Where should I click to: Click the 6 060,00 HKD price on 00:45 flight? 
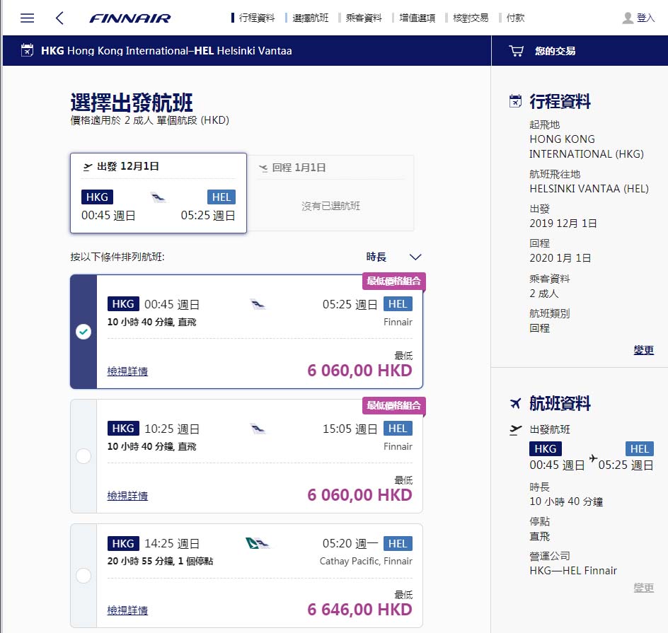click(359, 371)
